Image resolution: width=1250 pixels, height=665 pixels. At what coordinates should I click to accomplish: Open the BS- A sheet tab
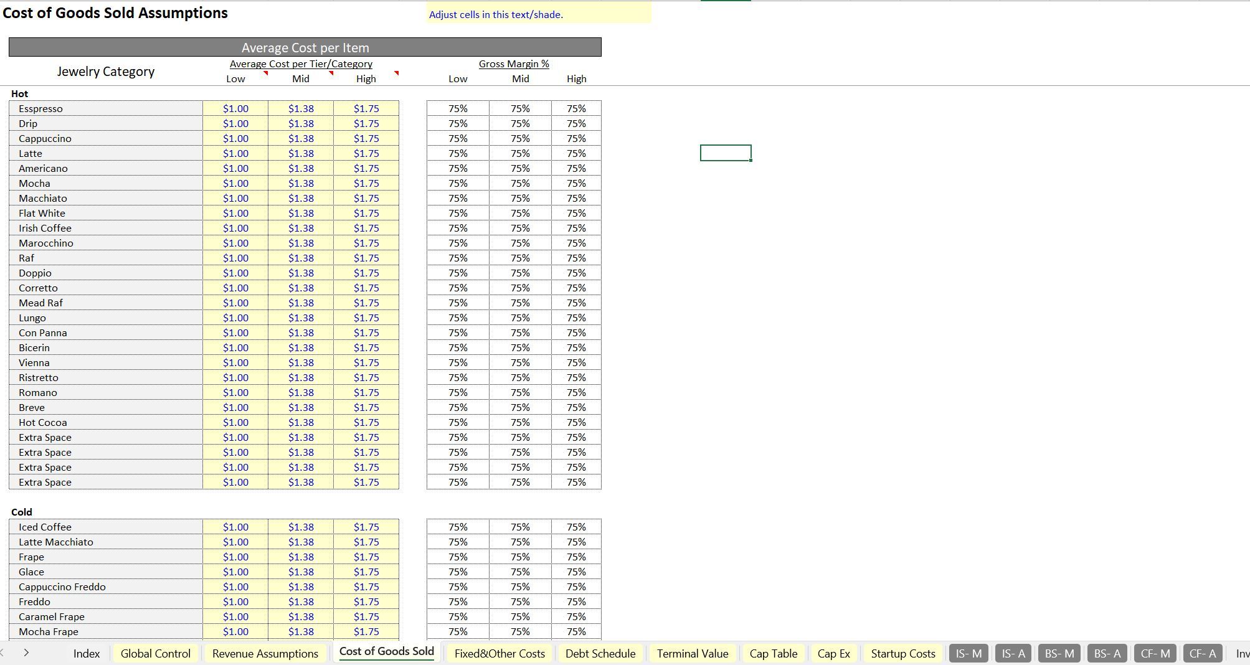coord(1107,653)
